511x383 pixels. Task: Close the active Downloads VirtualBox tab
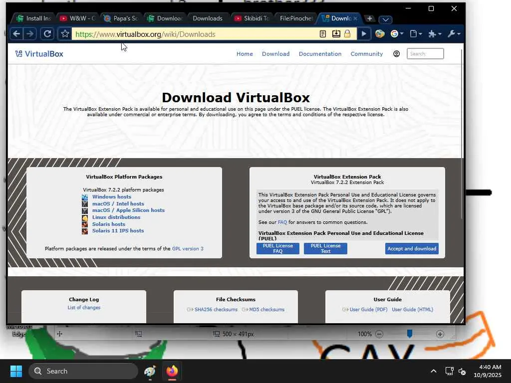355,18
